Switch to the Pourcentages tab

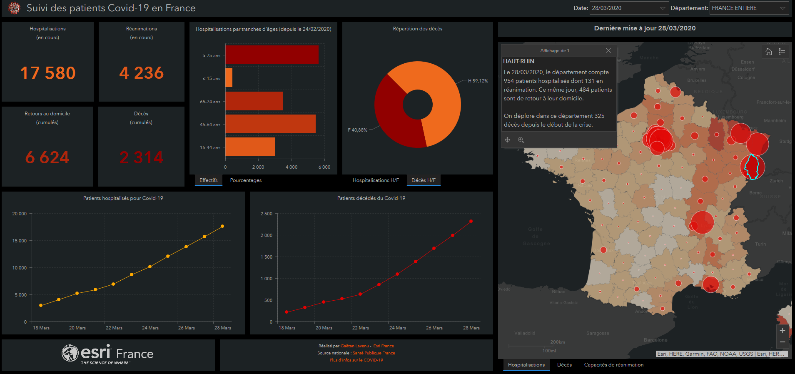(x=246, y=180)
